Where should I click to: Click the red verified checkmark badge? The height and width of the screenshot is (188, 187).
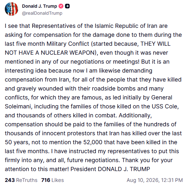[x=61, y=6]
